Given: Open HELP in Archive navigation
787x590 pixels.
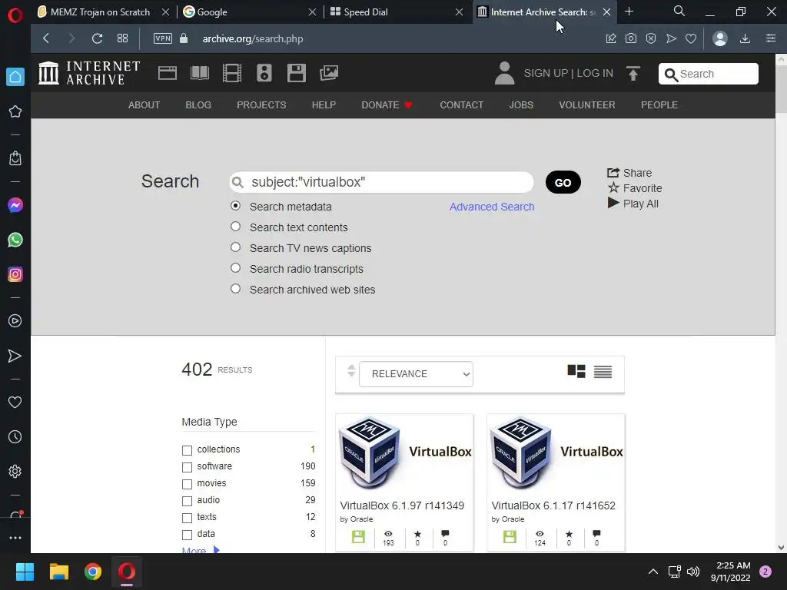Looking at the screenshot, I should click(x=324, y=104).
